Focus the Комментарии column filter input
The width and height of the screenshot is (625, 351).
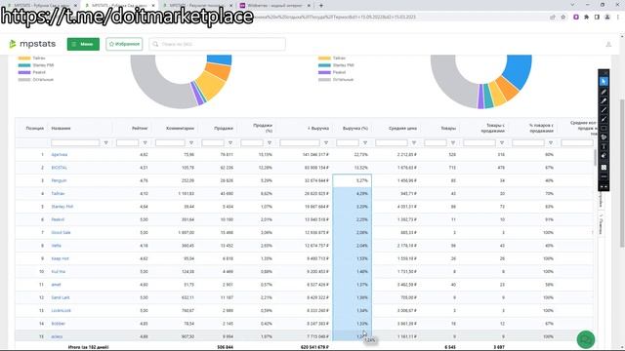170,143
